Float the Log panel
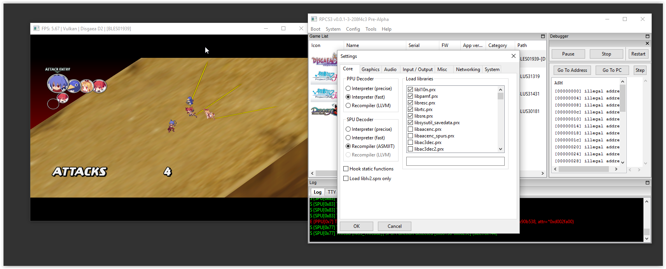The image size is (666, 269). coord(647,183)
